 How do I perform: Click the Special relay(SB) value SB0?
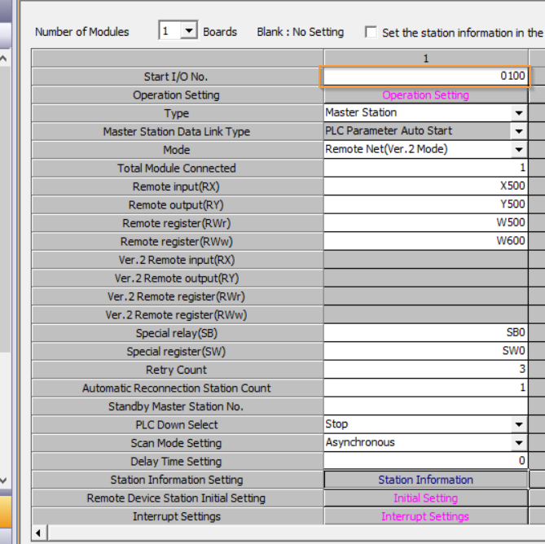425,333
